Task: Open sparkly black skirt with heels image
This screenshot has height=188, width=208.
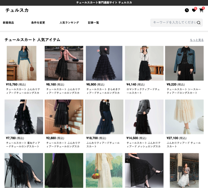Action: tap(144, 170)
